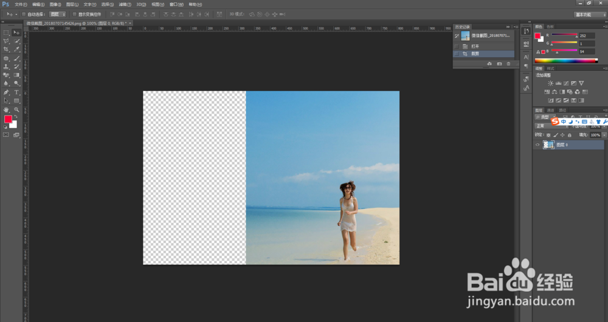Click B value input field showing 54

(x=587, y=52)
